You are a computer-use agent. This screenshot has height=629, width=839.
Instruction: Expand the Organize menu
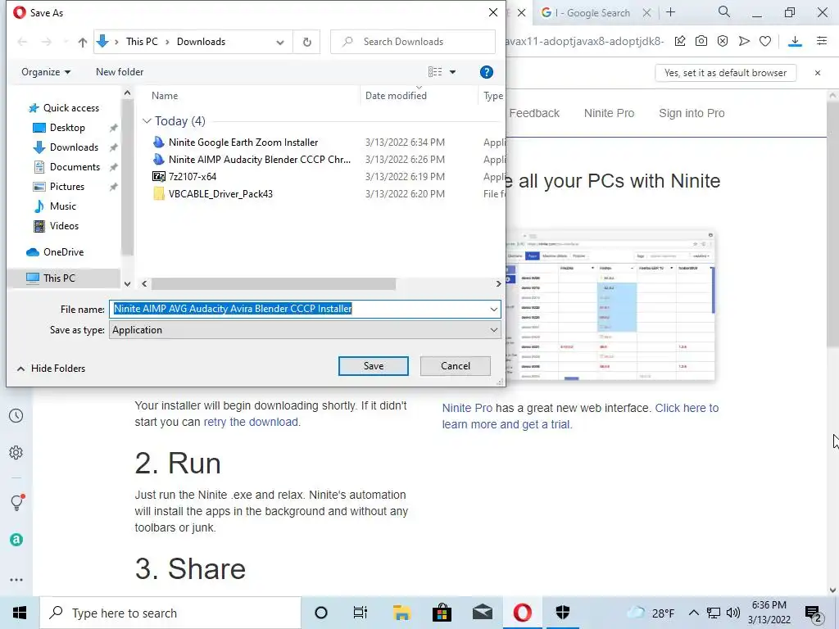(x=46, y=72)
